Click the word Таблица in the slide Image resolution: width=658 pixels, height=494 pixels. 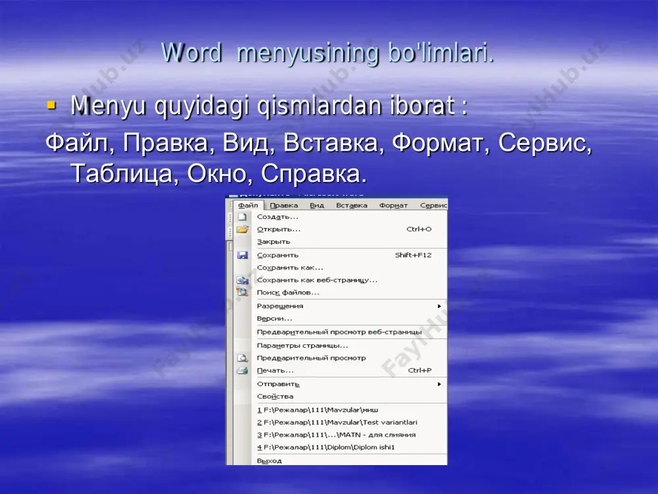pos(121,173)
